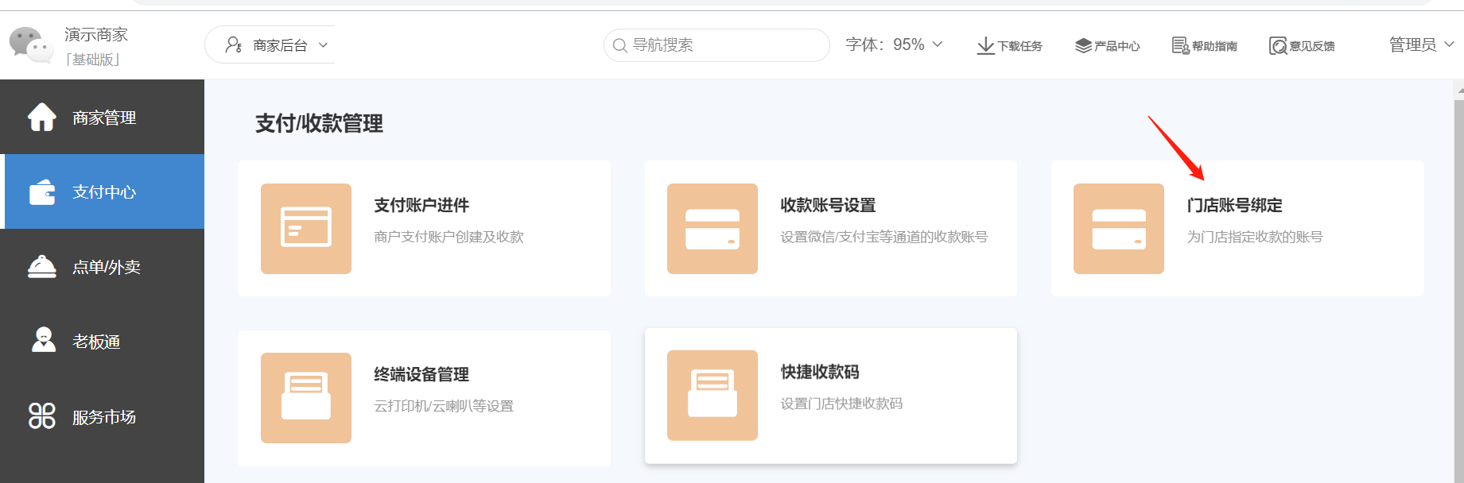Expand the 商家后台 dropdown

[277, 45]
